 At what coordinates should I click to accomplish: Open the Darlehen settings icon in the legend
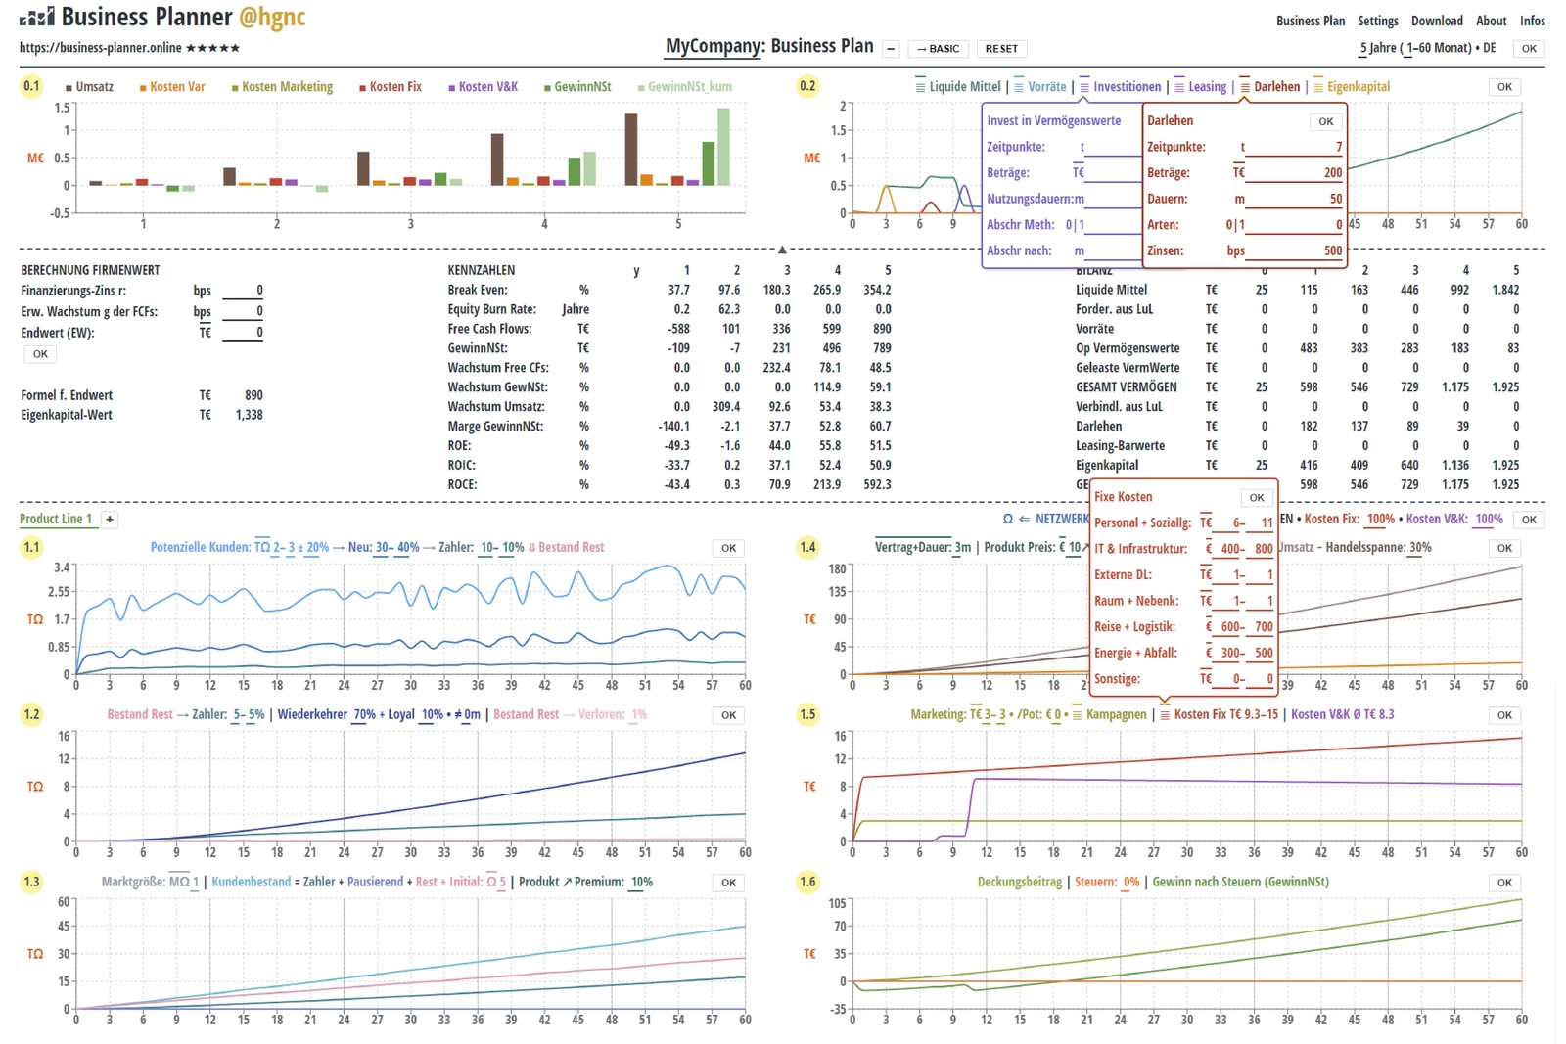[x=1245, y=86]
